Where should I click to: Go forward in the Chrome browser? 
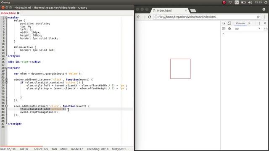(x=144, y=17)
